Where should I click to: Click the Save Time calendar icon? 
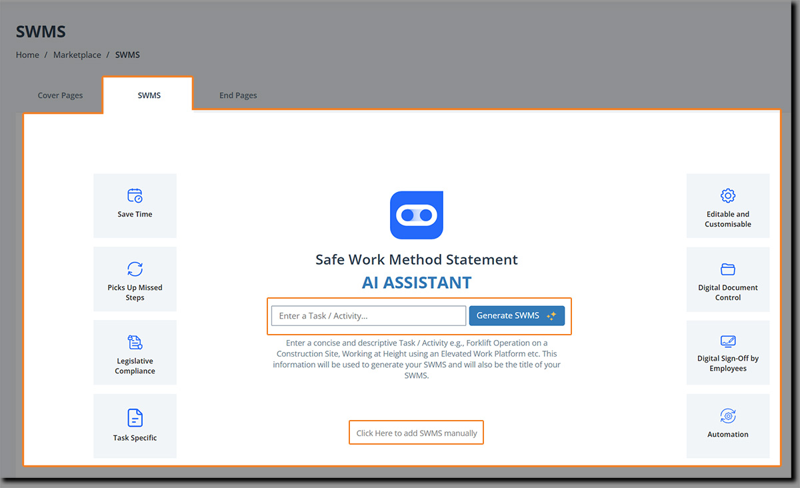click(135, 195)
